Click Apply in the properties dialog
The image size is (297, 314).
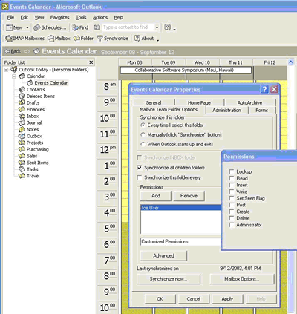pyautogui.click(x=227, y=299)
